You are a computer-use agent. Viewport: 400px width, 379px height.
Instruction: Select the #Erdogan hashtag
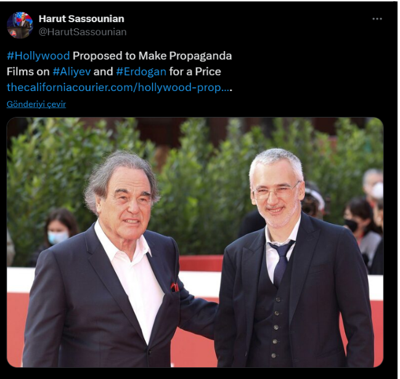[141, 71]
